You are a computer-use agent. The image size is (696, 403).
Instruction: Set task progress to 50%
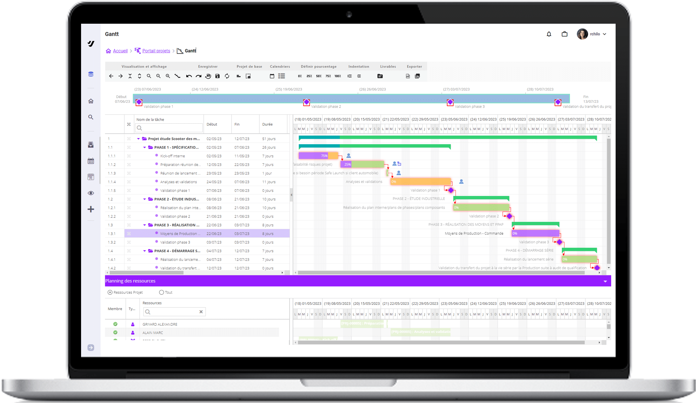pyautogui.click(x=319, y=76)
